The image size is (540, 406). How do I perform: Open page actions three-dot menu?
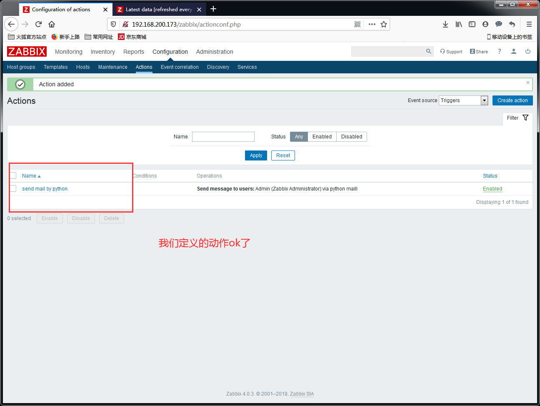372,24
